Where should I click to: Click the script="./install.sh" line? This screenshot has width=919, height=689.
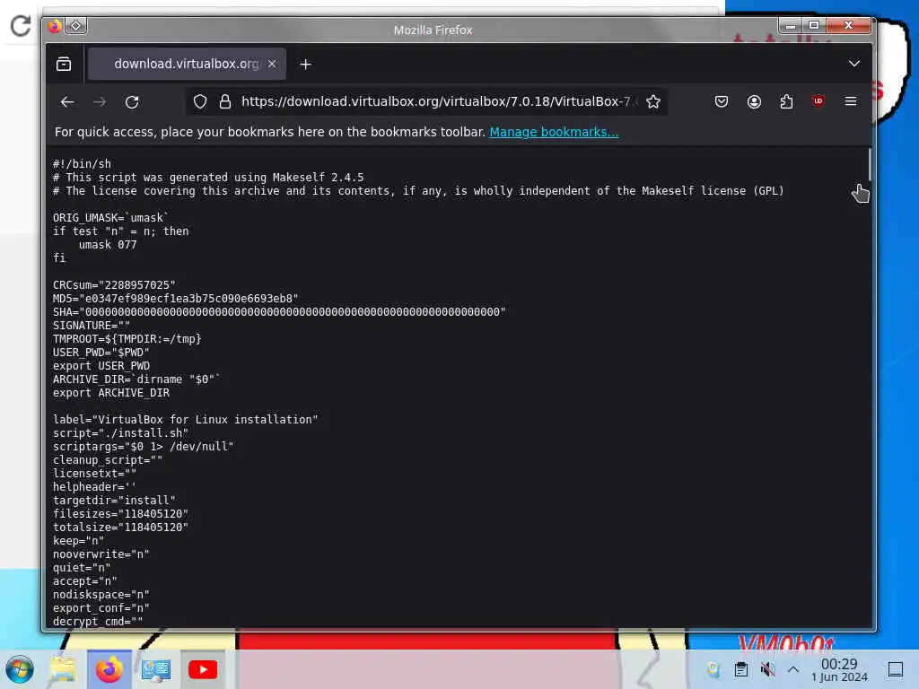coord(120,433)
